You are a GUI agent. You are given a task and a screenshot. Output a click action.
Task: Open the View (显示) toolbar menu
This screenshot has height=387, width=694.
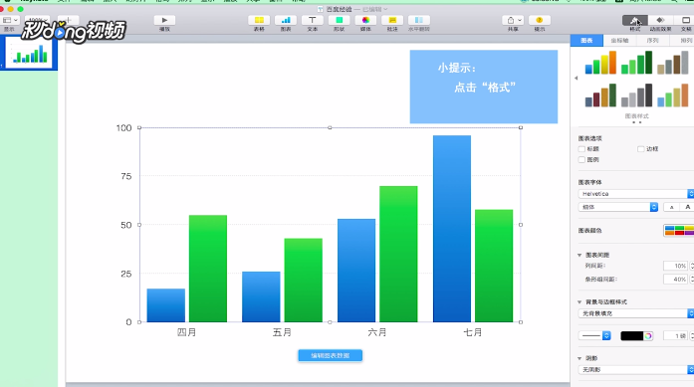(10, 20)
